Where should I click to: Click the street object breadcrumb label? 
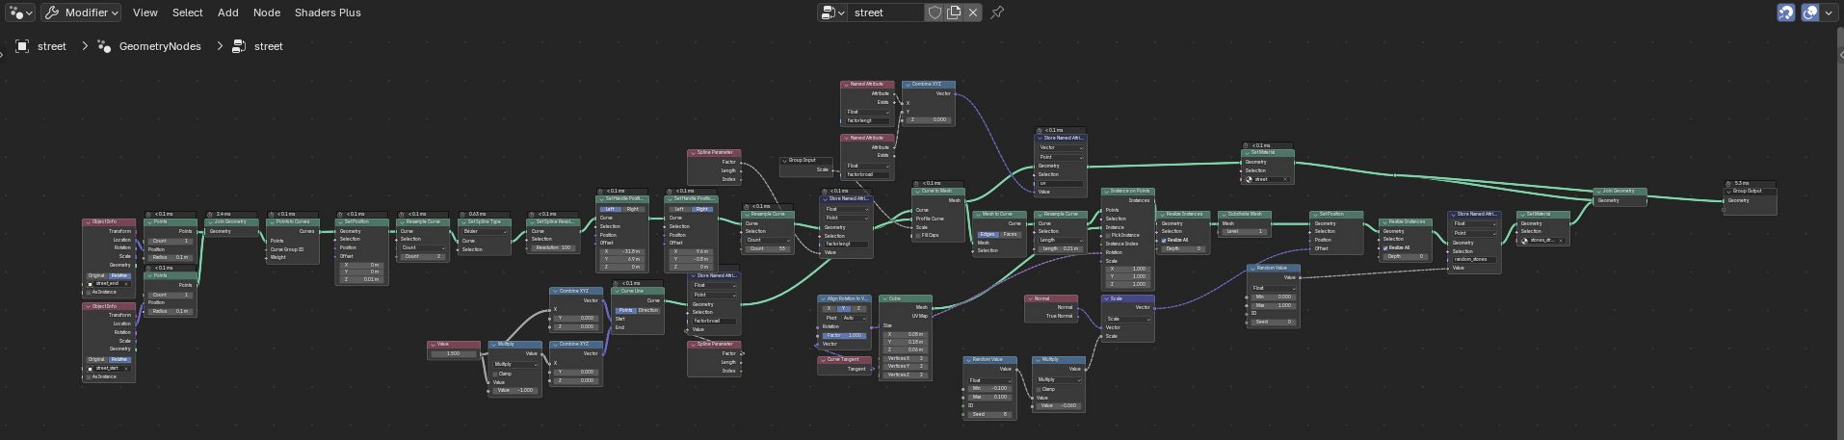pyautogui.click(x=52, y=46)
